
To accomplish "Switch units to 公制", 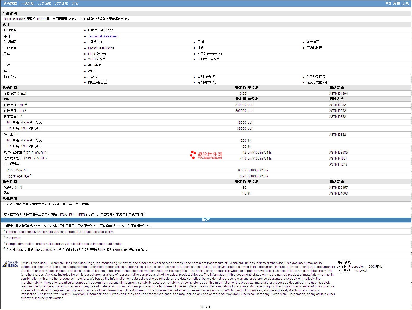I will coord(406,3).
